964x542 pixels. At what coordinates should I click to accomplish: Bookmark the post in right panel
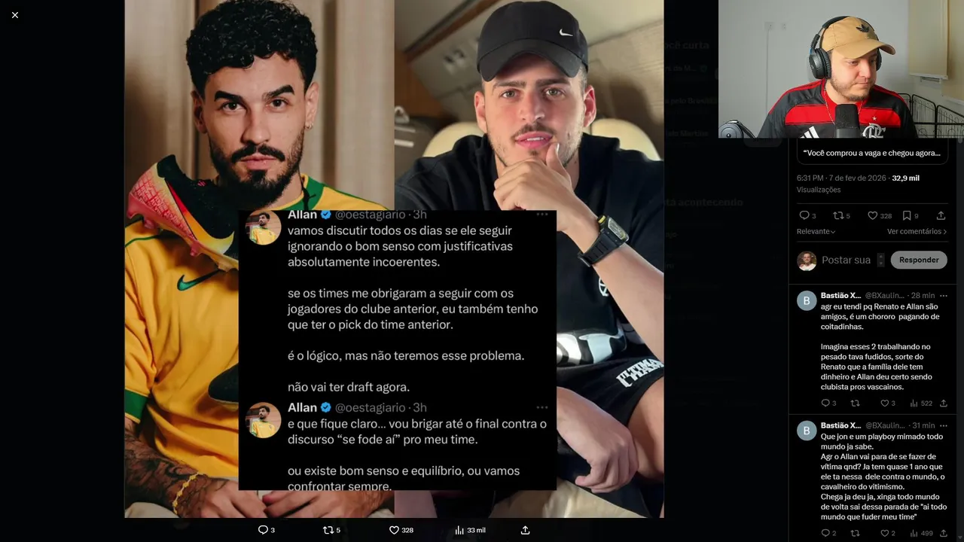pos(907,215)
